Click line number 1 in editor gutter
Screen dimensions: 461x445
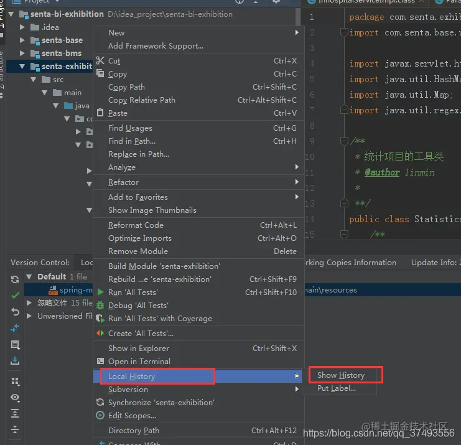tap(312, 17)
